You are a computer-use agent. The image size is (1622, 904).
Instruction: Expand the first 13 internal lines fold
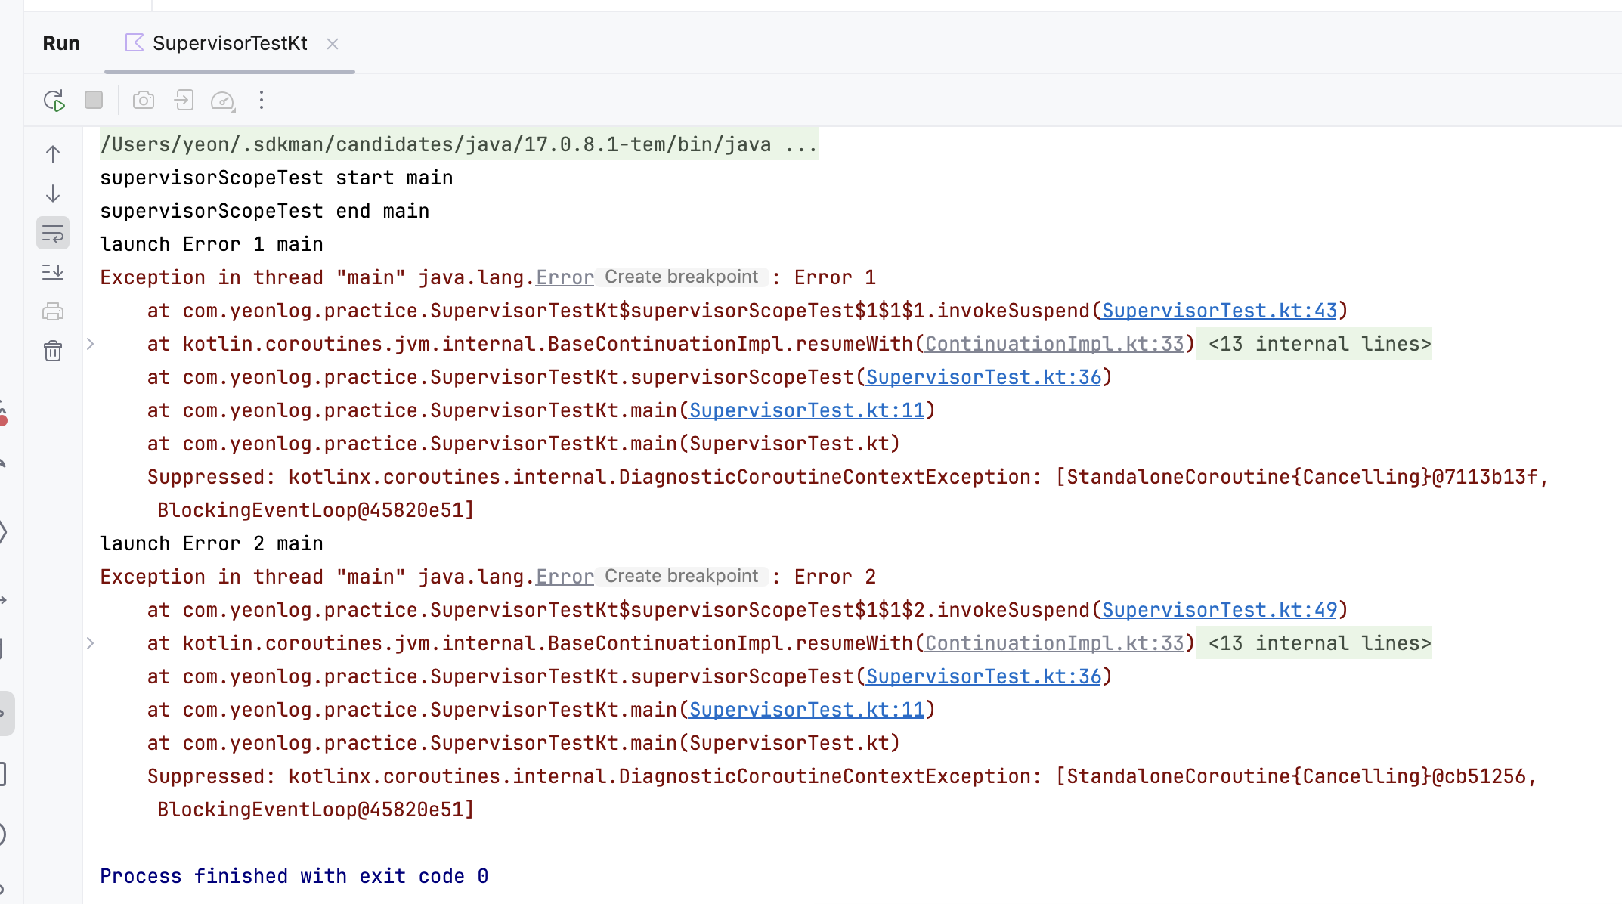click(1319, 344)
